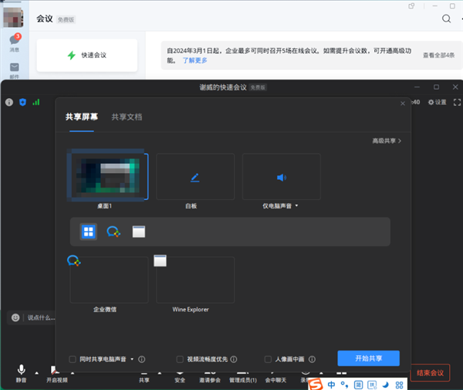Click the whiteboard (白板) pencil icon
This screenshot has width=463, height=390.
194,178
